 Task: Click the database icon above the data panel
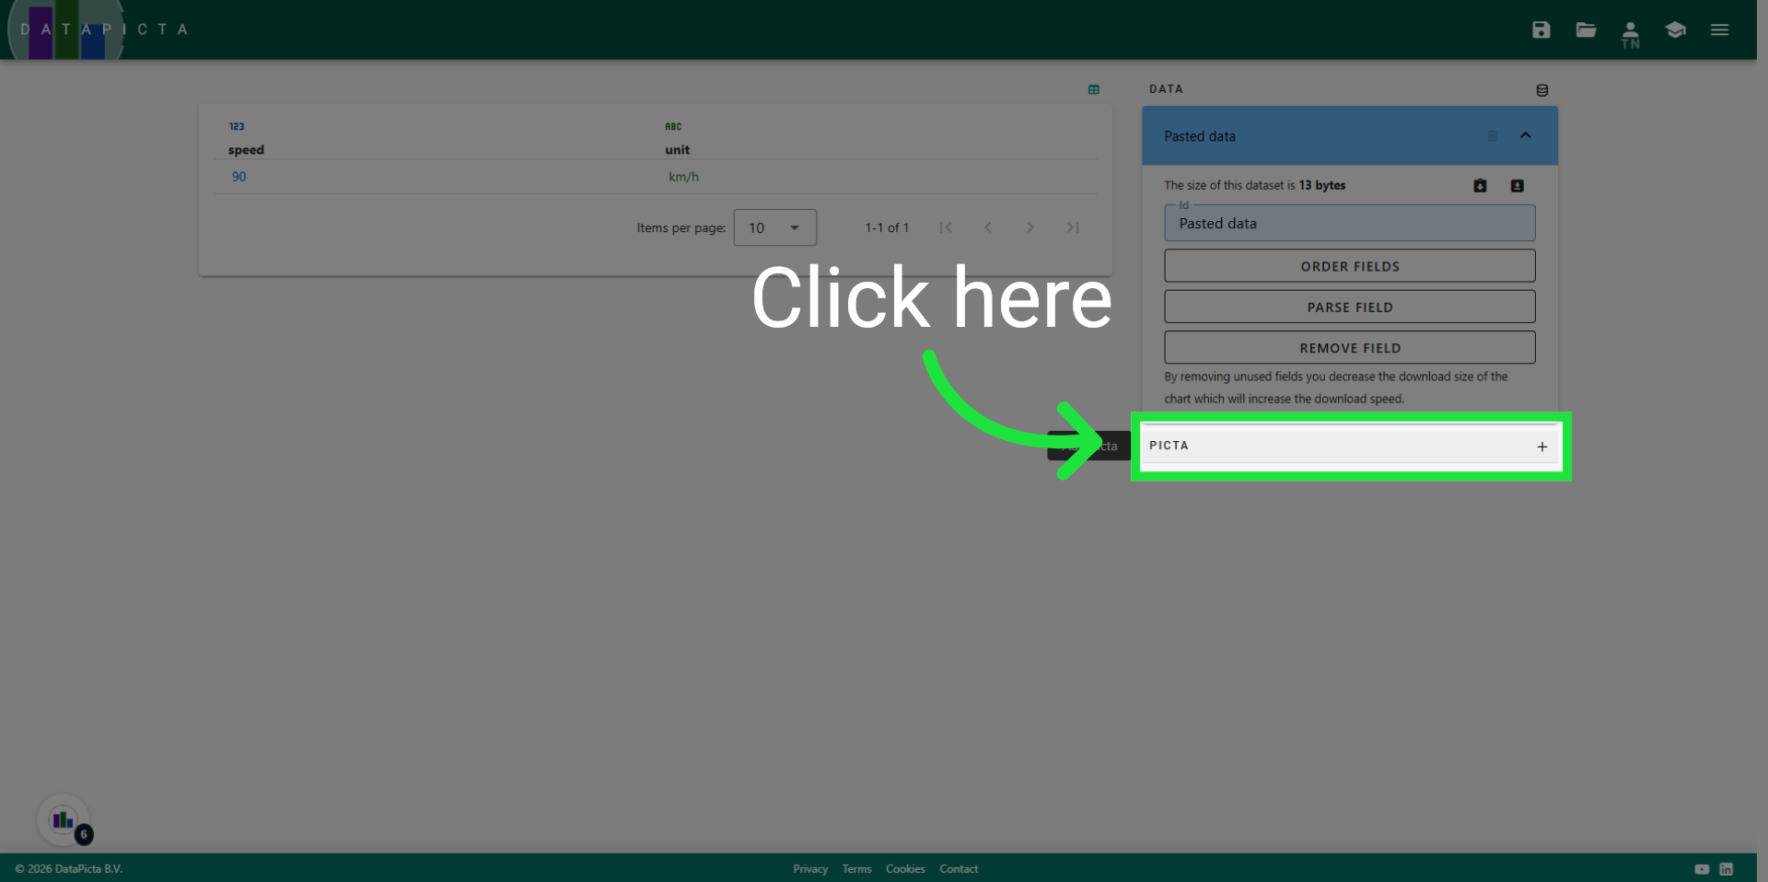(1542, 89)
